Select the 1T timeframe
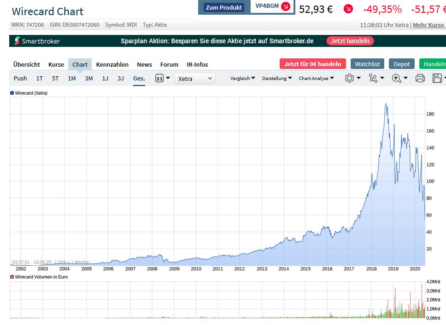 click(40, 78)
